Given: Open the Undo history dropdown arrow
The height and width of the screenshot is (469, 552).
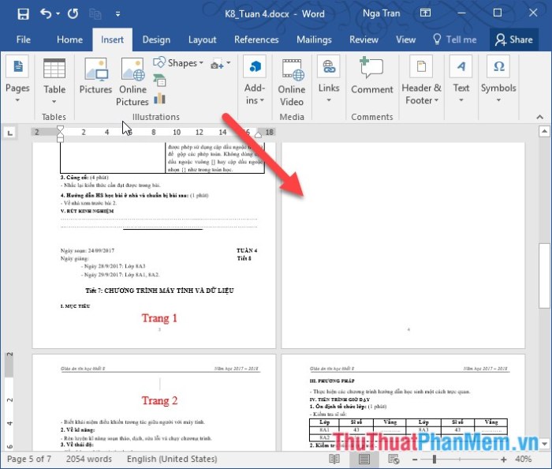Looking at the screenshot, I should pos(58,14).
